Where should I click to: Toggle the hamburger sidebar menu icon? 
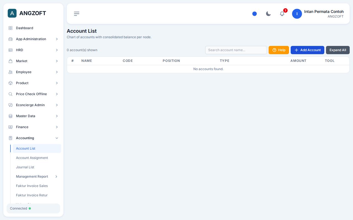(77, 14)
